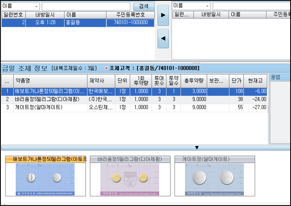
Task: Open the 게이트정 pill image thumbnail
Action: [214, 179]
